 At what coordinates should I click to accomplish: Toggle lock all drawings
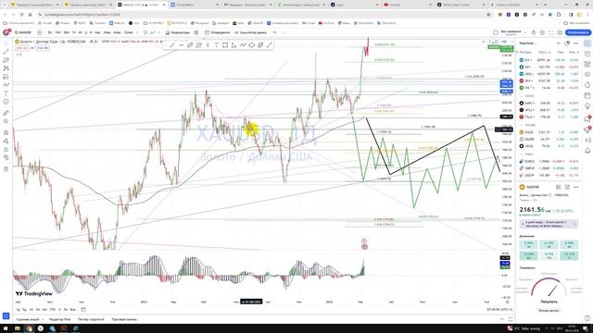pos(6,149)
